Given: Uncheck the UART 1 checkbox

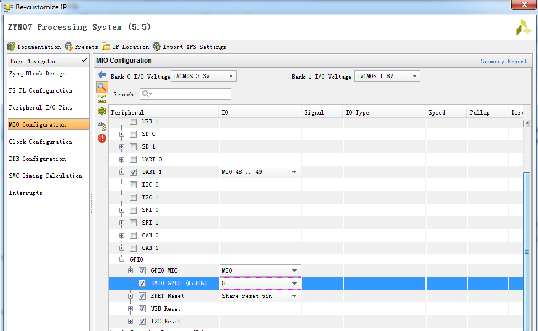Looking at the screenshot, I should click(x=133, y=172).
